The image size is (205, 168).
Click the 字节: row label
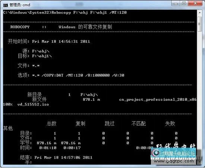click(x=26, y=143)
